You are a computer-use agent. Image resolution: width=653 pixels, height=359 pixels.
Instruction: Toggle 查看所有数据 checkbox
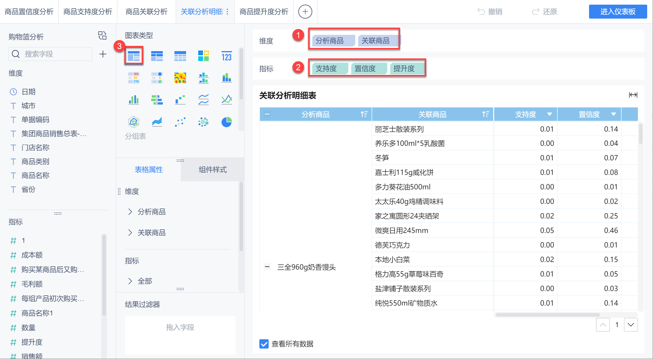(264, 344)
